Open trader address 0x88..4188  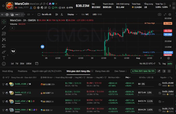[x=20, y=84]
